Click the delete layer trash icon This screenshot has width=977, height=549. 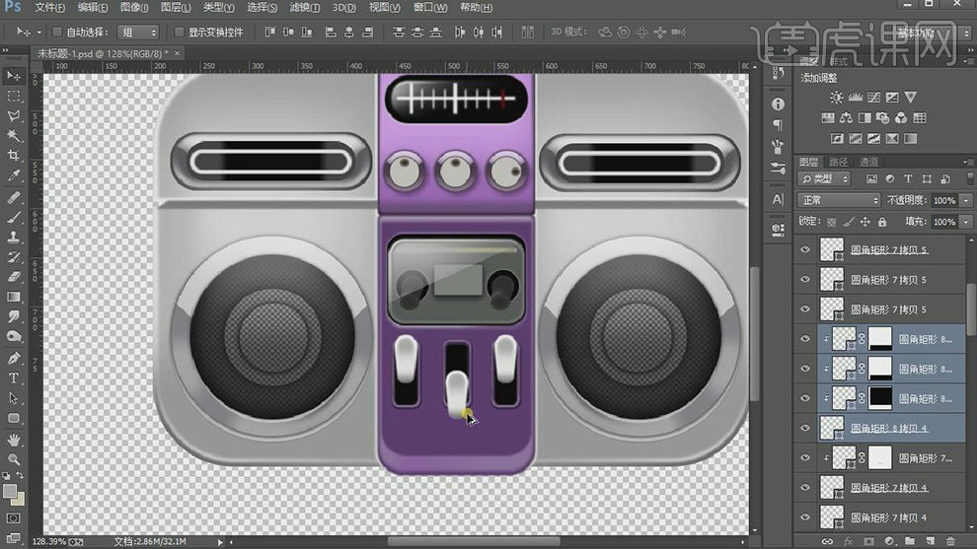click(x=950, y=541)
